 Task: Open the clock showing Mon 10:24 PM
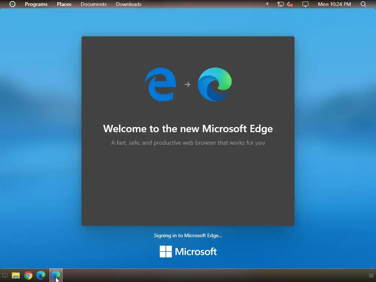[334, 4]
